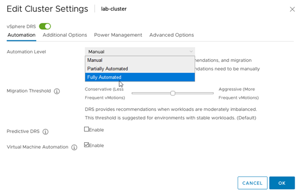Click the slider track near Aggressive end
The width and height of the screenshot is (302, 195).
tap(208, 93)
